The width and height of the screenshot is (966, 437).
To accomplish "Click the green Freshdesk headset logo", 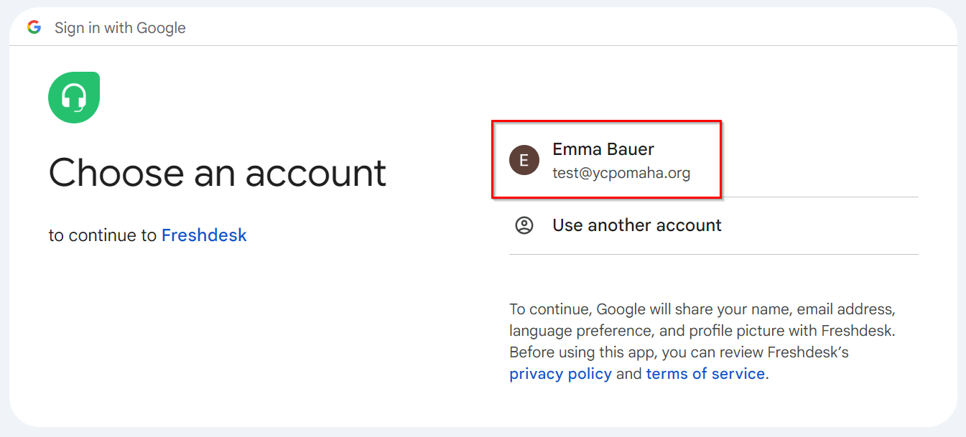I will click(74, 98).
